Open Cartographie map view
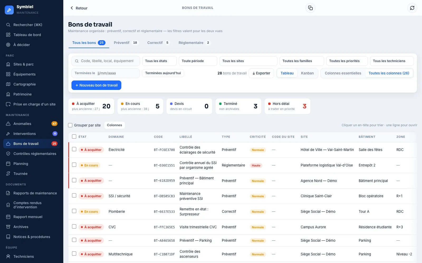This screenshot has width=422, height=263. tap(32, 84)
